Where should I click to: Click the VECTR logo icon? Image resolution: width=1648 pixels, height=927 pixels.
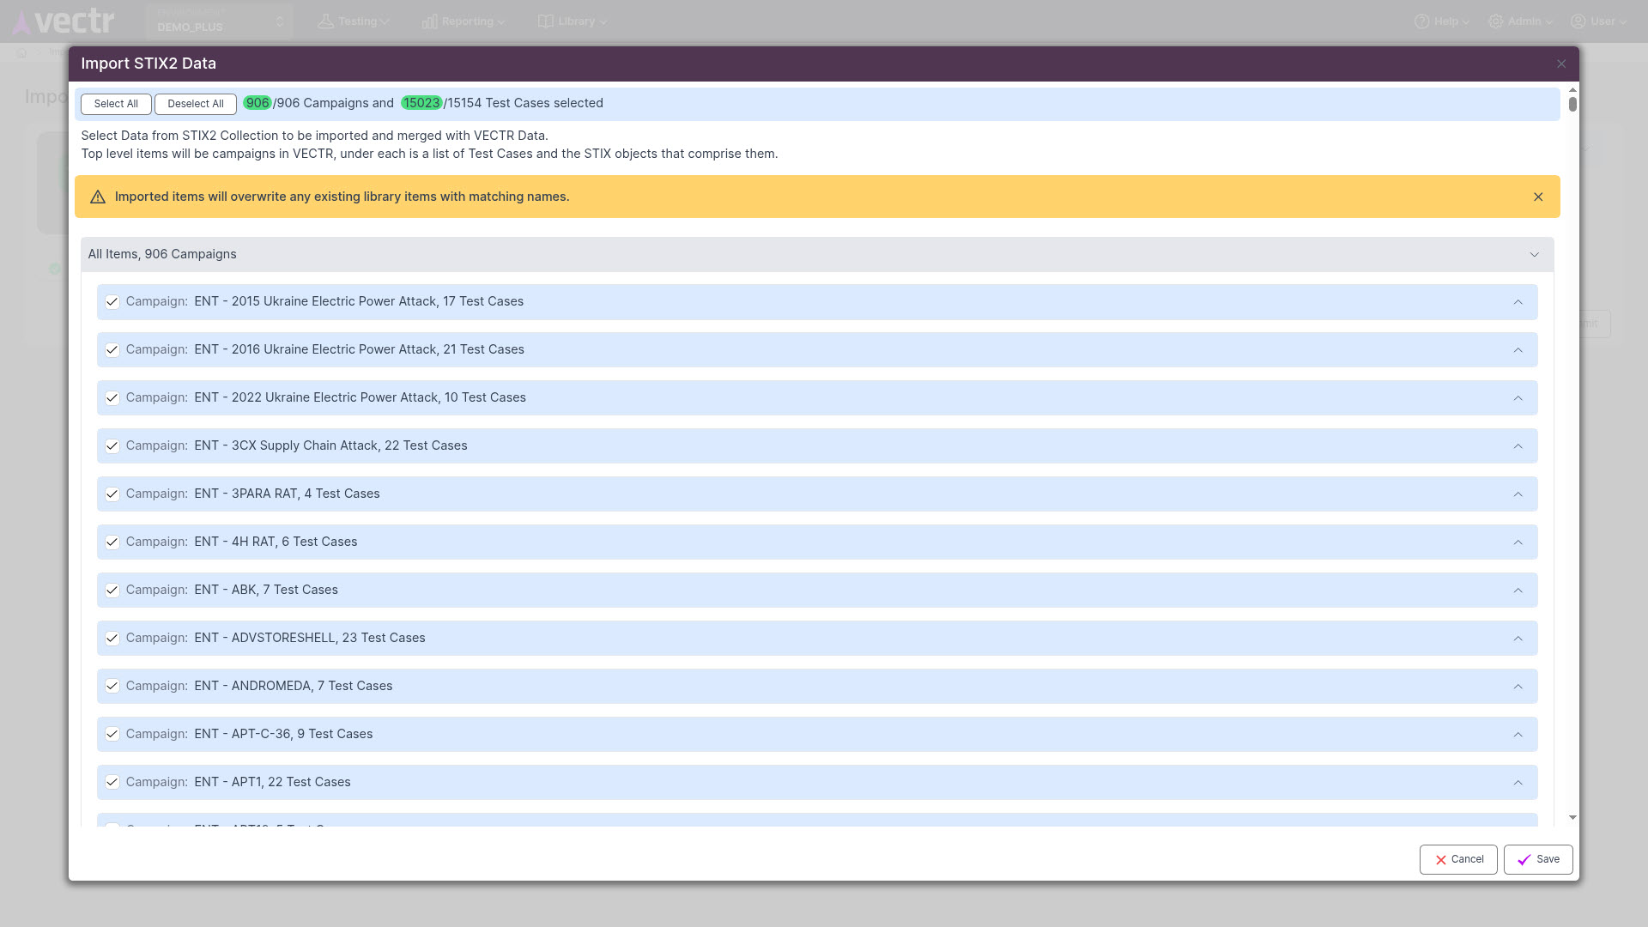pyautogui.click(x=22, y=22)
